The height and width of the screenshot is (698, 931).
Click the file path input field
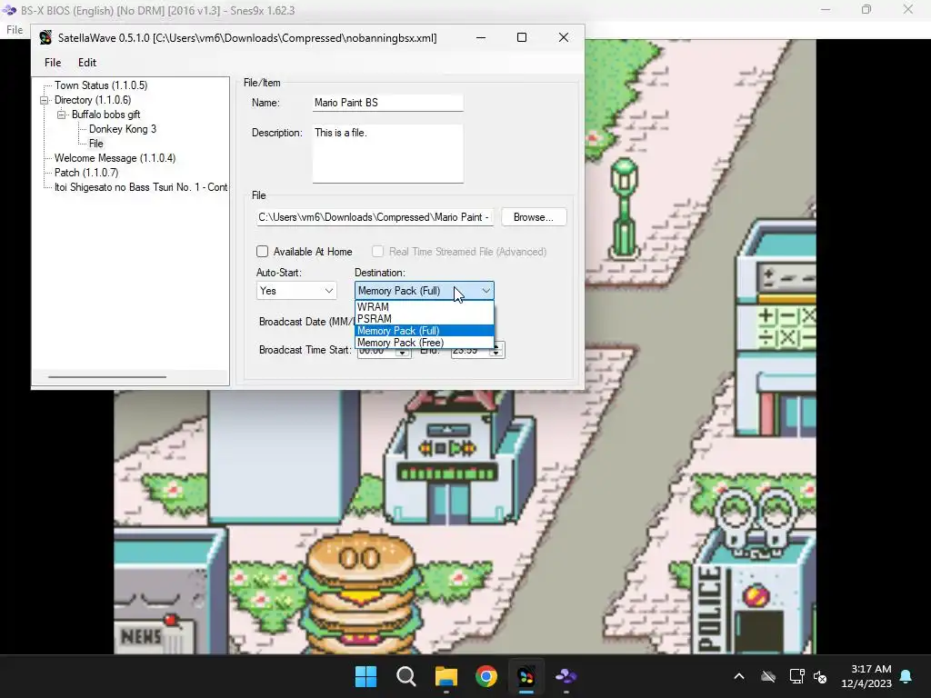click(x=375, y=217)
